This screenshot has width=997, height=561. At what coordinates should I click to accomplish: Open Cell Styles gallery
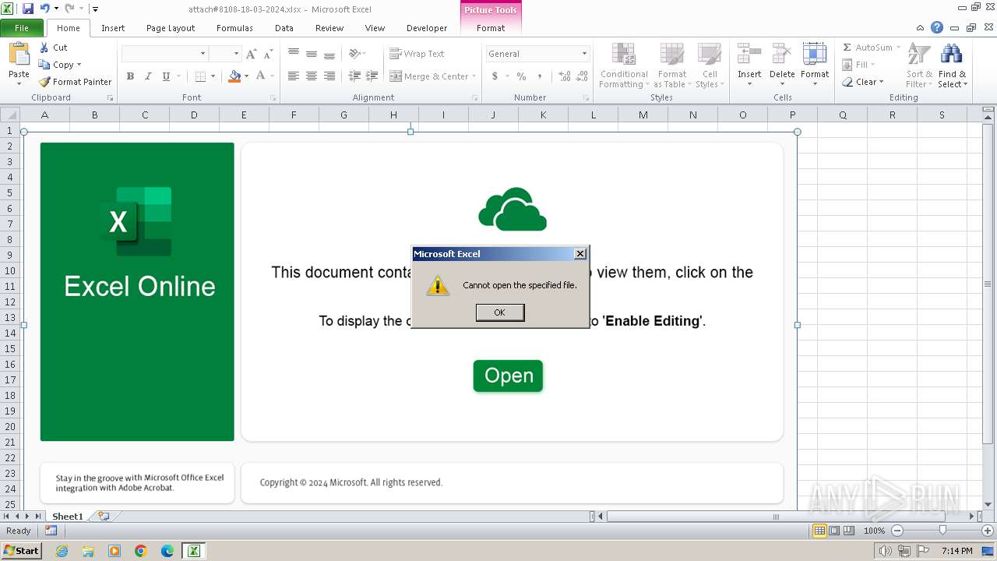pos(710,66)
